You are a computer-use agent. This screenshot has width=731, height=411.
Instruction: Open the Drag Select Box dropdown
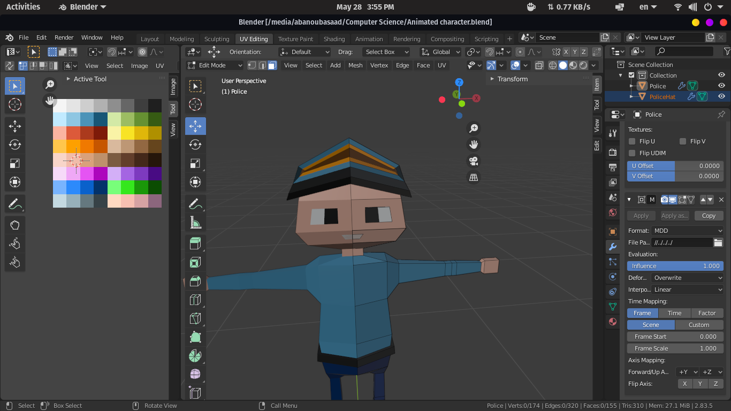pos(386,52)
